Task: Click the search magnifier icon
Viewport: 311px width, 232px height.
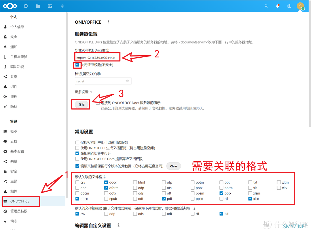Action: point(266,6)
